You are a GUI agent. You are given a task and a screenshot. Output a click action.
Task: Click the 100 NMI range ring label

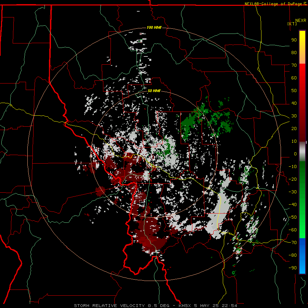[x=154, y=27]
